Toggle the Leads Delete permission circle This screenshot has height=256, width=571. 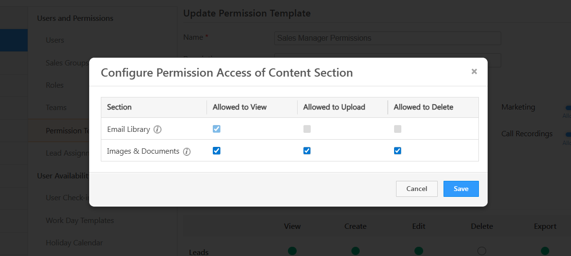point(481,251)
